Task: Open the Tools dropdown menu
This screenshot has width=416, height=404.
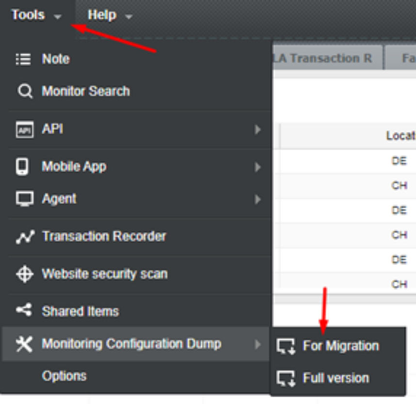Action: pos(36,15)
